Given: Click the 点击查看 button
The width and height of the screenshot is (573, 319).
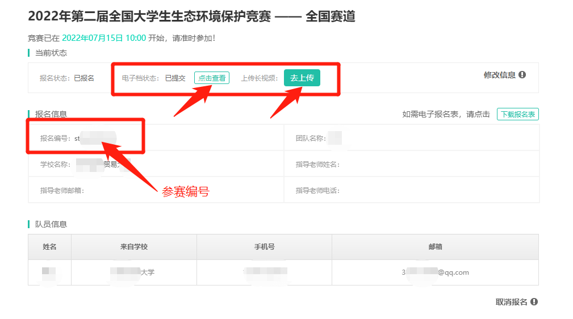Looking at the screenshot, I should coord(212,78).
